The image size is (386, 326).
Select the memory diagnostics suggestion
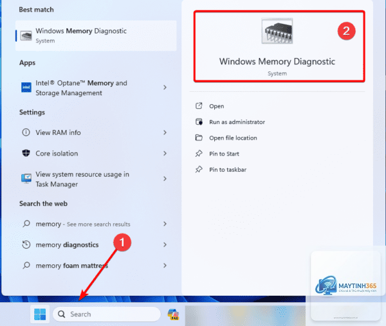tap(67, 245)
